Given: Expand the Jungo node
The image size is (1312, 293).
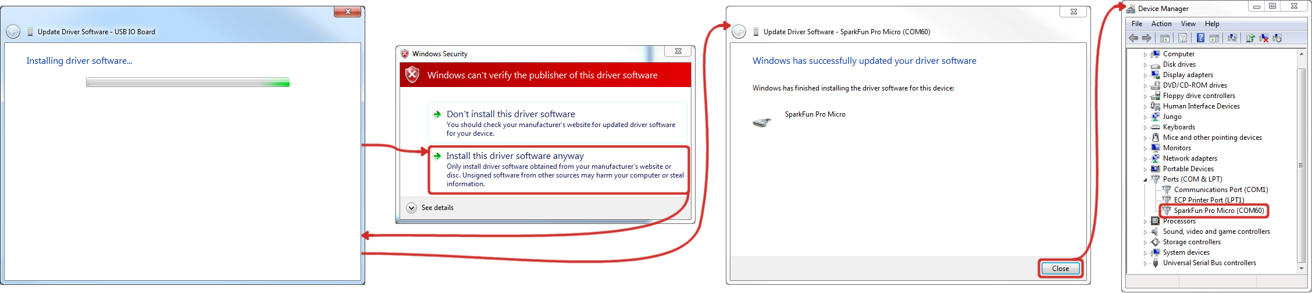Looking at the screenshot, I should (x=1146, y=117).
